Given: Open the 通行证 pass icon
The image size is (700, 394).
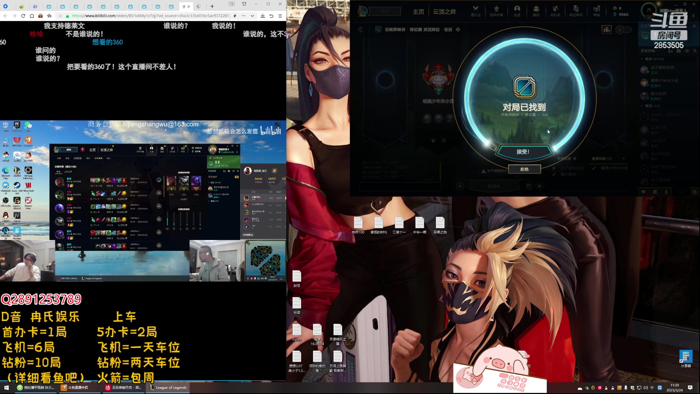Looking at the screenshot, I should [475, 11].
